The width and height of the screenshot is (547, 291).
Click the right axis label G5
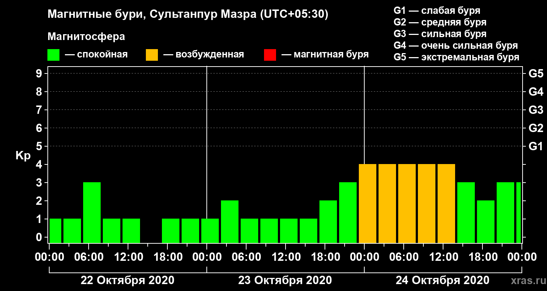pyautogui.click(x=536, y=73)
